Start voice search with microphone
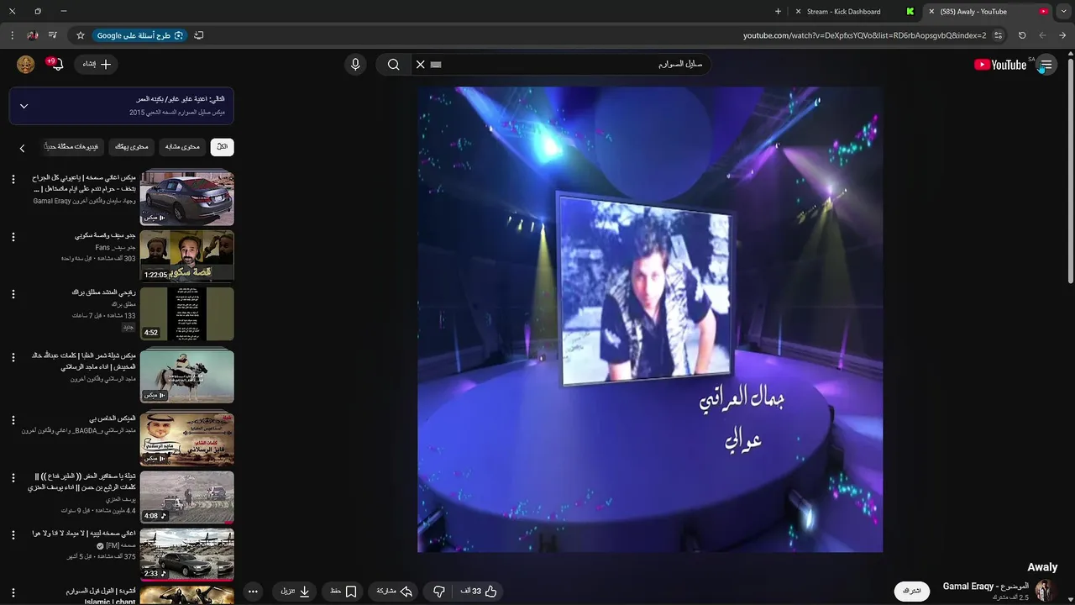The height and width of the screenshot is (605, 1075). 355,65
